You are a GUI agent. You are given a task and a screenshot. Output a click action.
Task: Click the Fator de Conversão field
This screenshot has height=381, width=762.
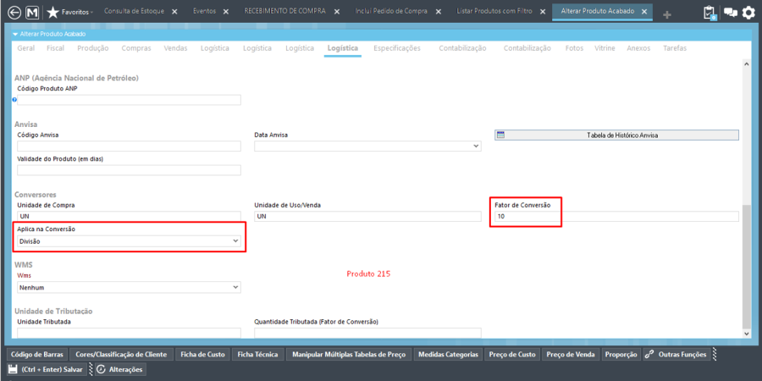click(616, 216)
